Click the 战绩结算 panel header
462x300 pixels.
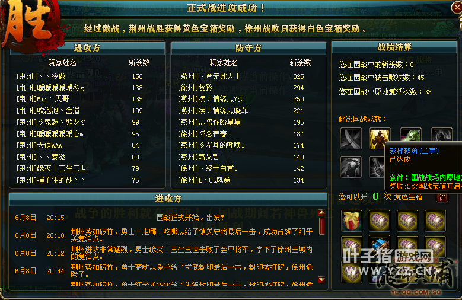click(x=394, y=47)
